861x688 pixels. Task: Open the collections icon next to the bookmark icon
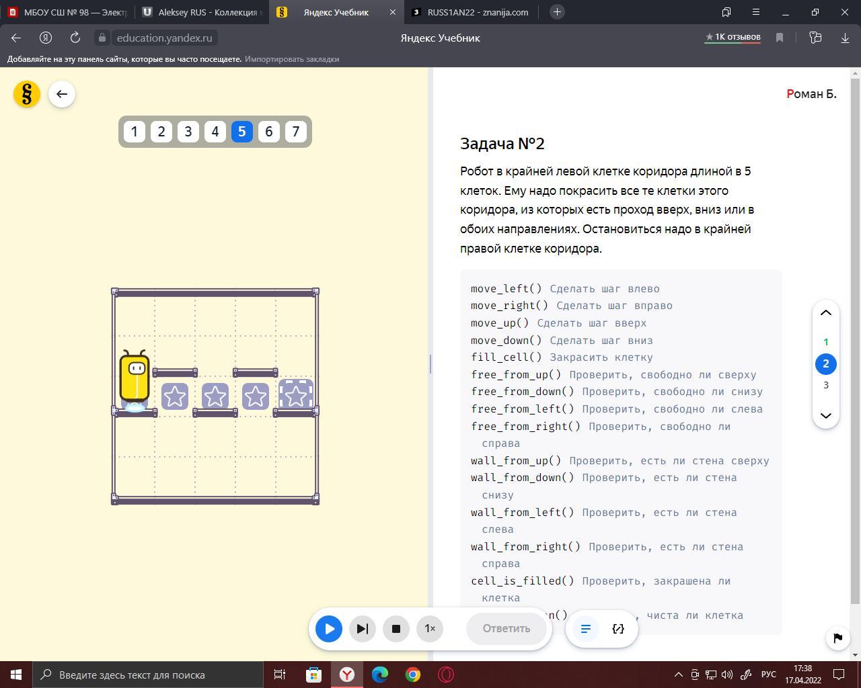[815, 38]
